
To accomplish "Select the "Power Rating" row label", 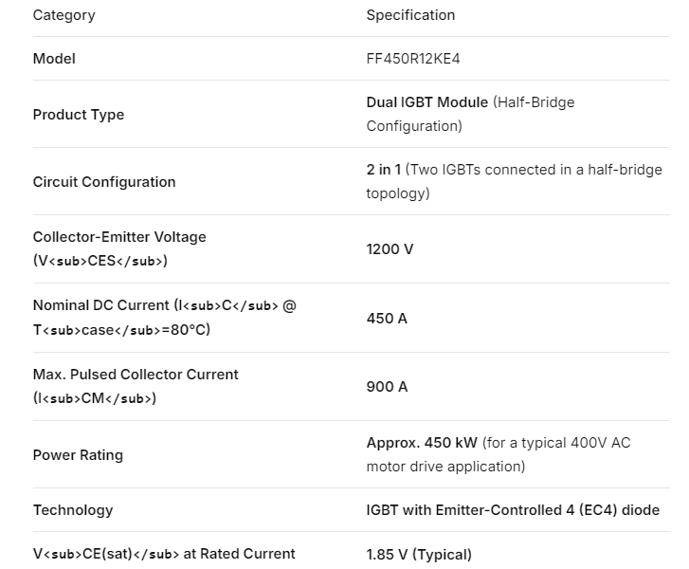I will [78, 455].
